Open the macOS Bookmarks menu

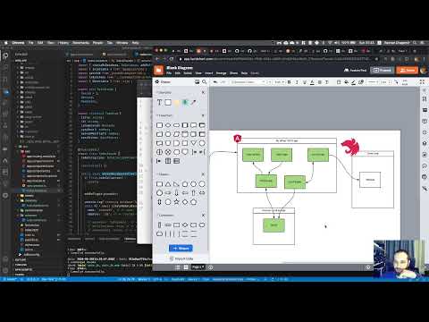tap(80, 43)
